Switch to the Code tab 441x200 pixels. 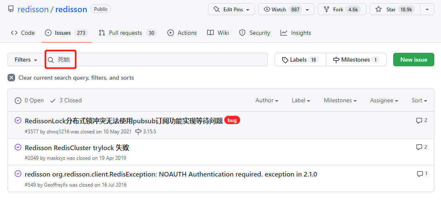(23, 33)
